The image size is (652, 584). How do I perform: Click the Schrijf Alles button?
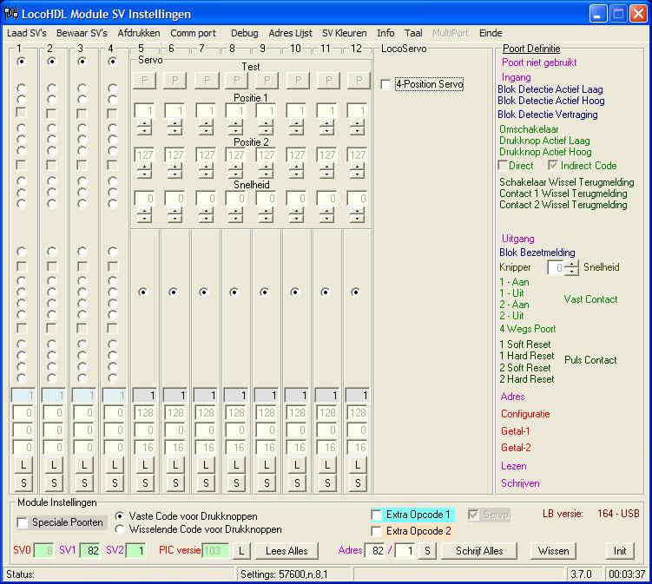479,551
